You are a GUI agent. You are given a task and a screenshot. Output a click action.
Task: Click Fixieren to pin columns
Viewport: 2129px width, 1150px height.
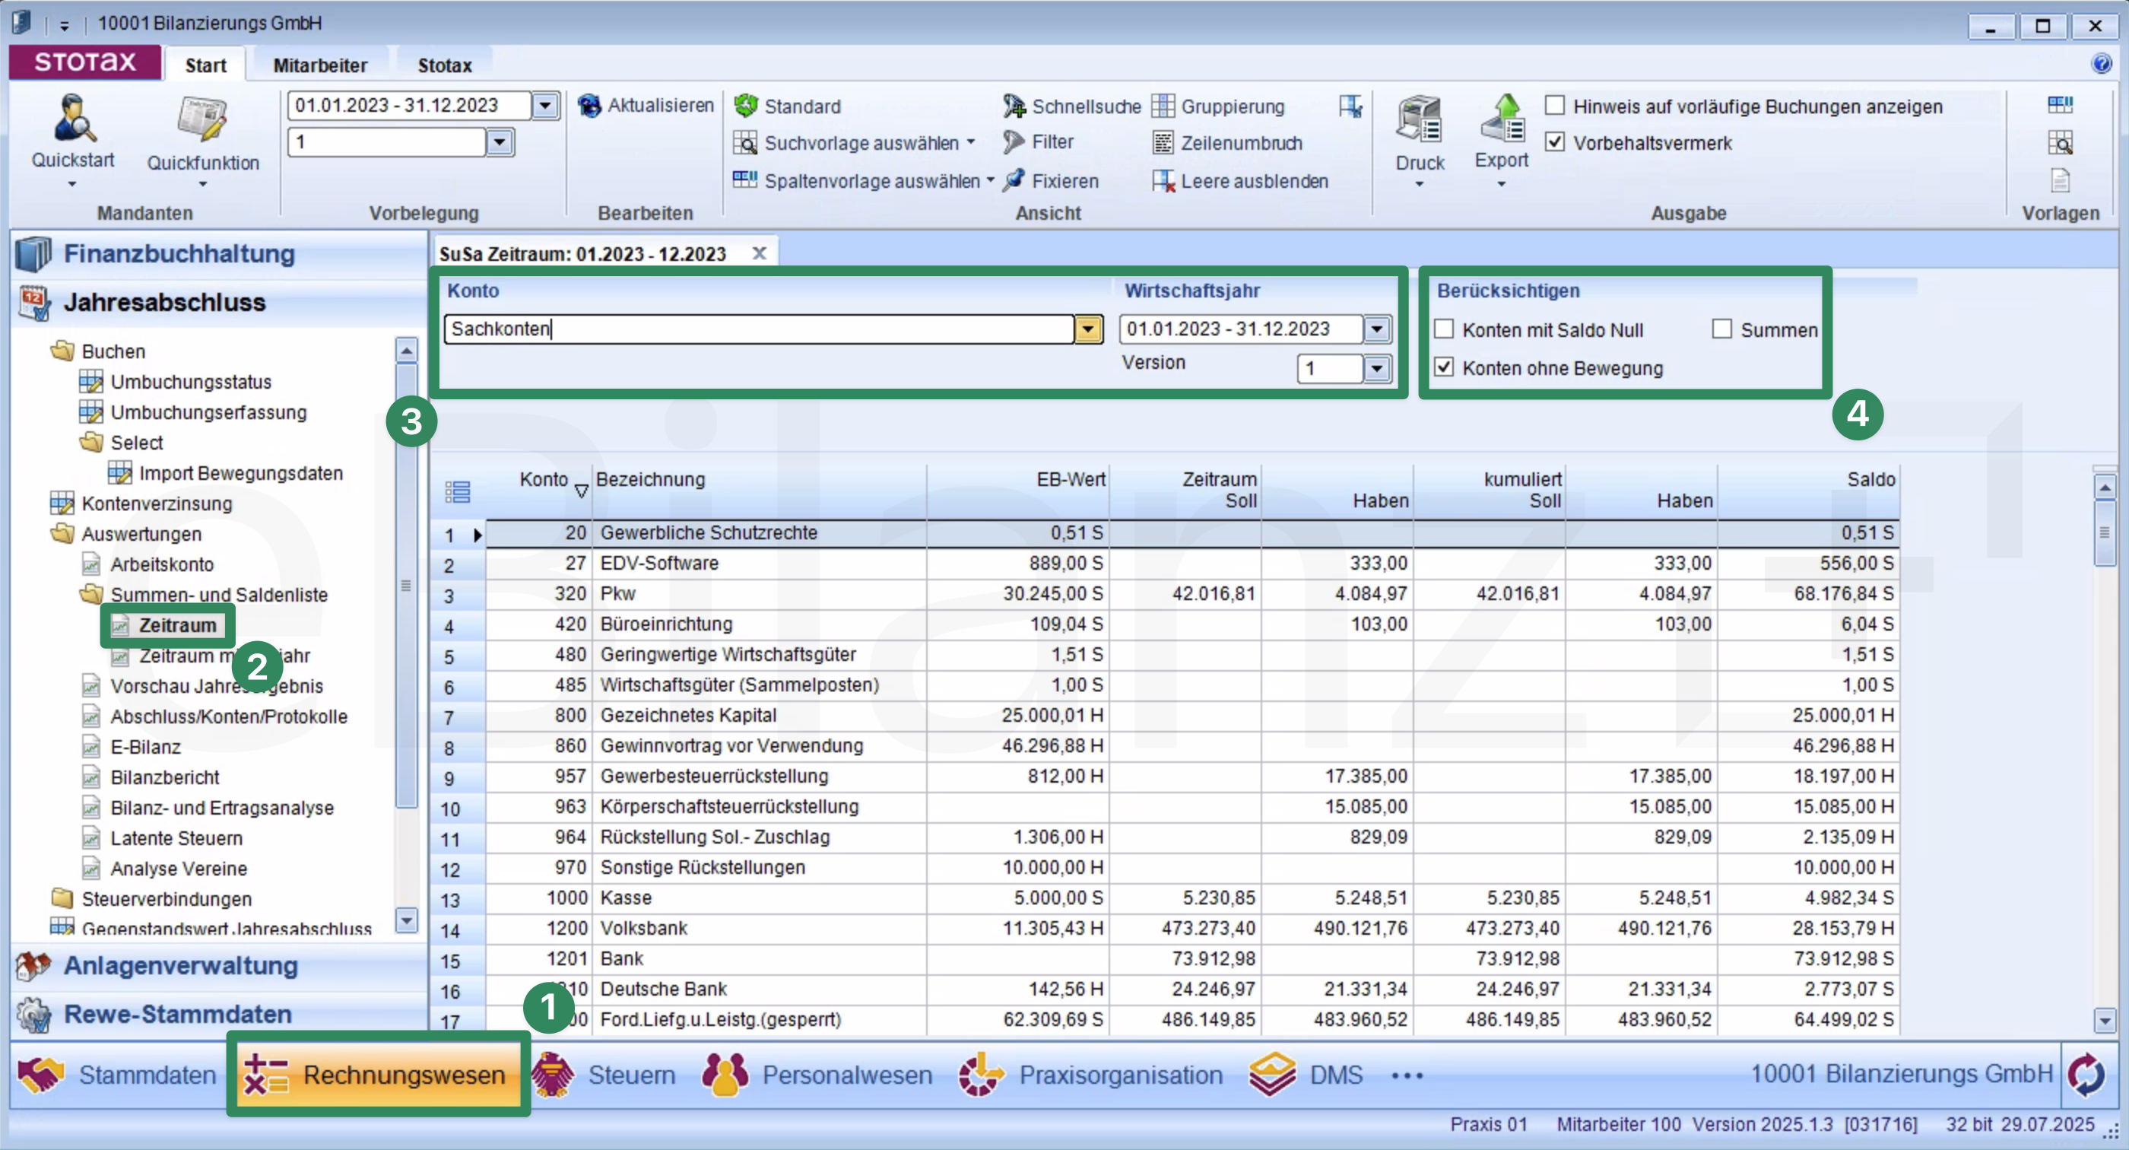[1051, 180]
